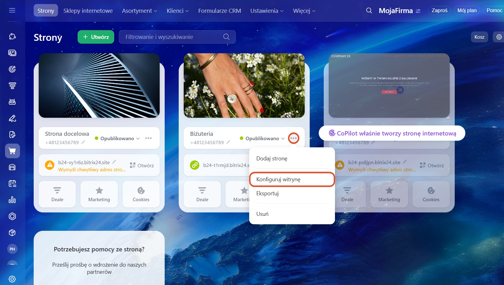The width and height of the screenshot is (504, 285).
Task: Open the Biżuteria hand and flowers thumbnail
Action: point(244,85)
